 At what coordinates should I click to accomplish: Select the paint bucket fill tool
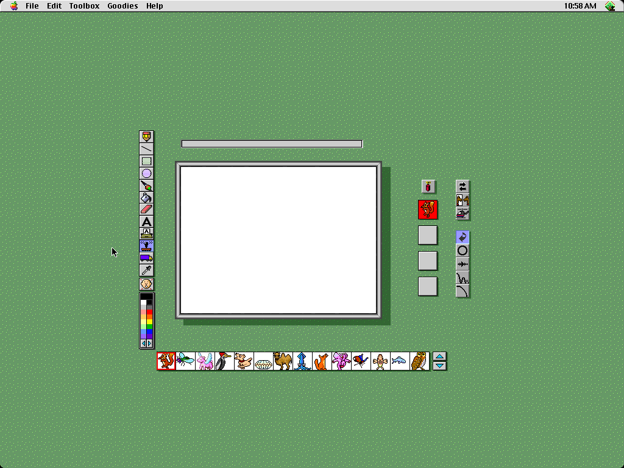coord(146,198)
